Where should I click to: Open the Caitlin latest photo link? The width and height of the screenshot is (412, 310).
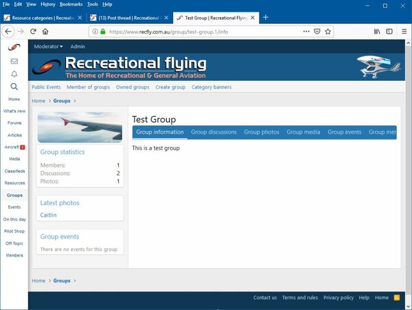click(x=48, y=215)
